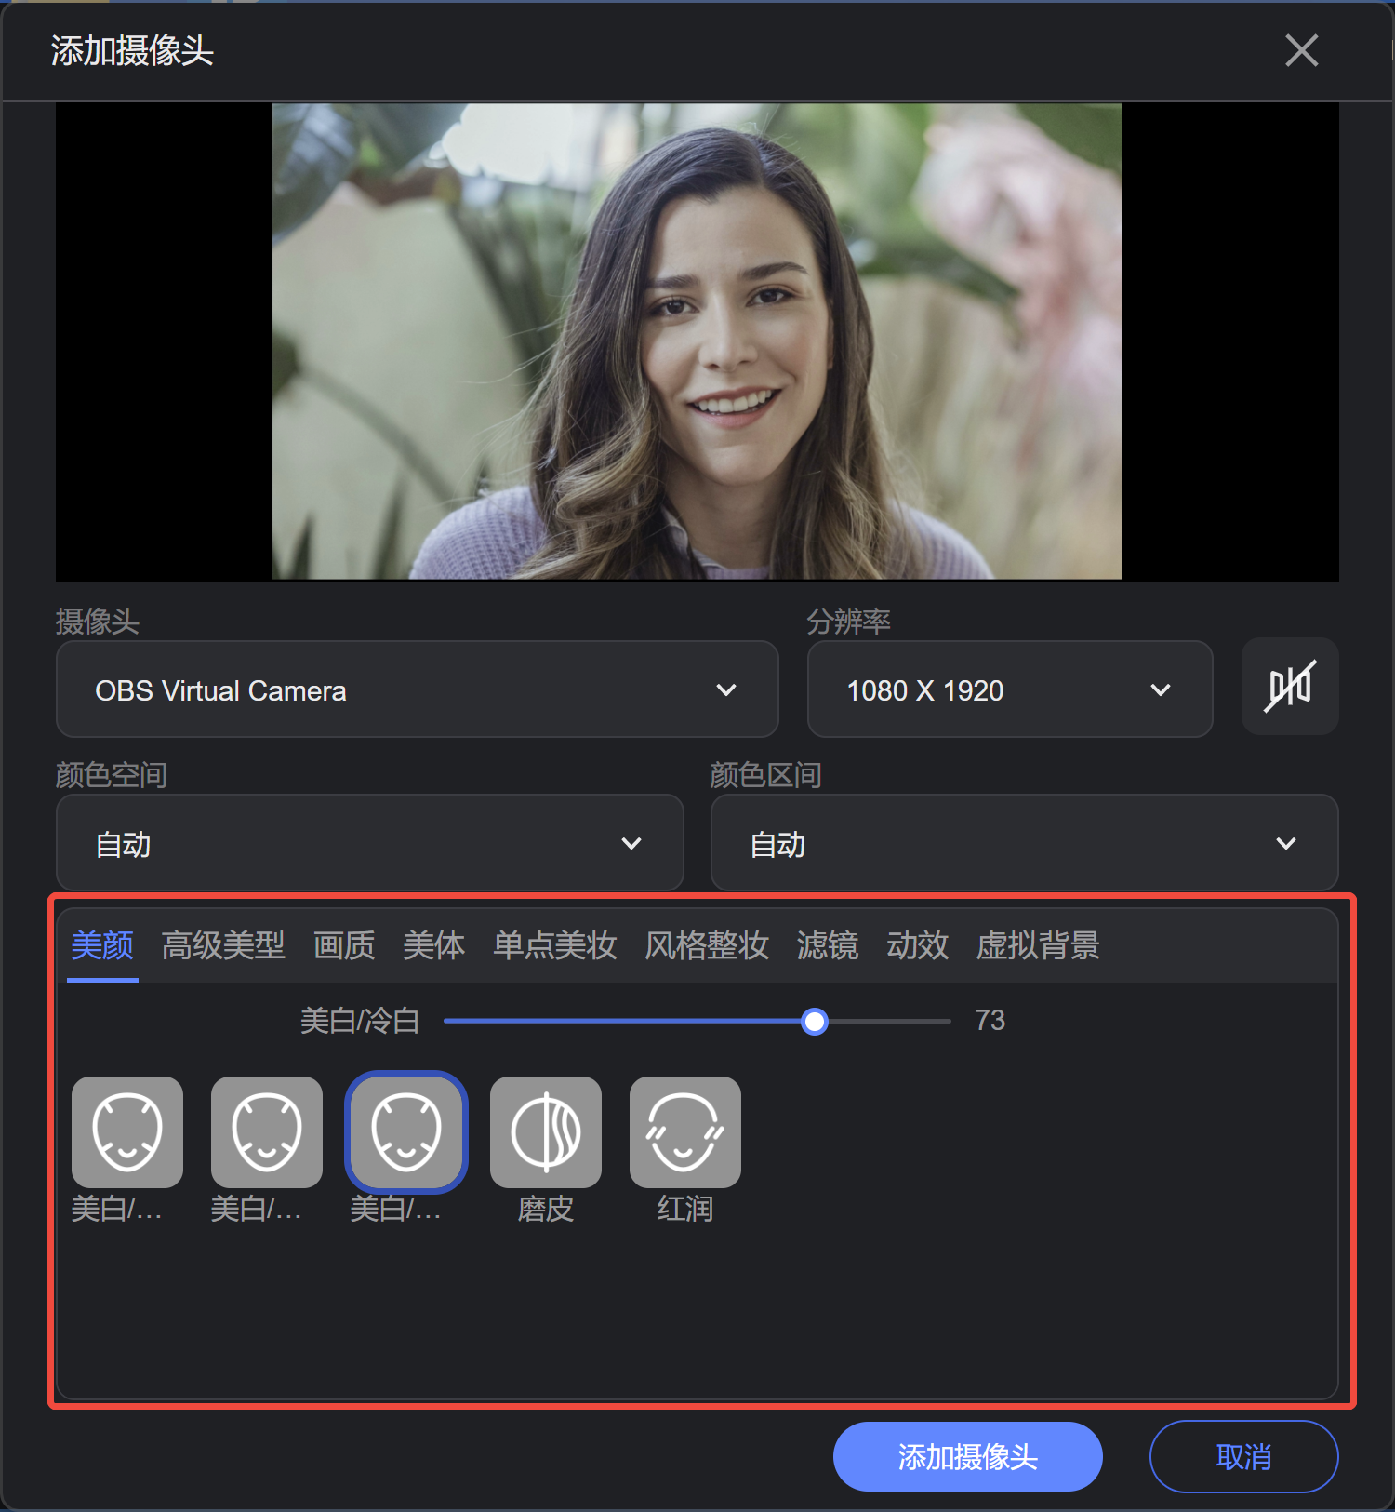Select the second 美白 beauty preset icon

267,1132
